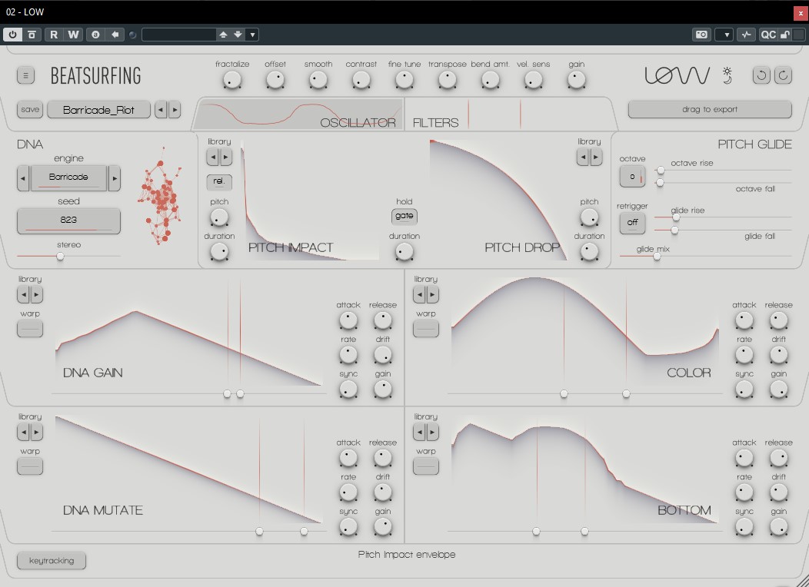Select next engine after Barricade

click(x=115, y=178)
